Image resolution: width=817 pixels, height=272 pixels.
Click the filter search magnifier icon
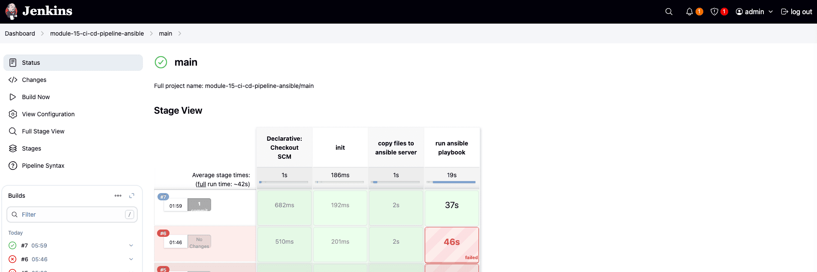point(15,215)
